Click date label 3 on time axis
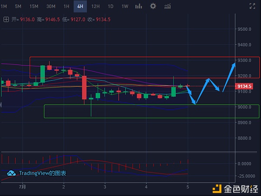Screen dimensions: 261x196 click(105, 187)
